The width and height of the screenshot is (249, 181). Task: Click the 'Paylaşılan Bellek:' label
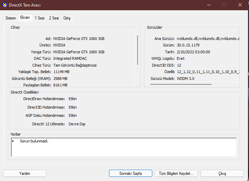(x=37, y=85)
